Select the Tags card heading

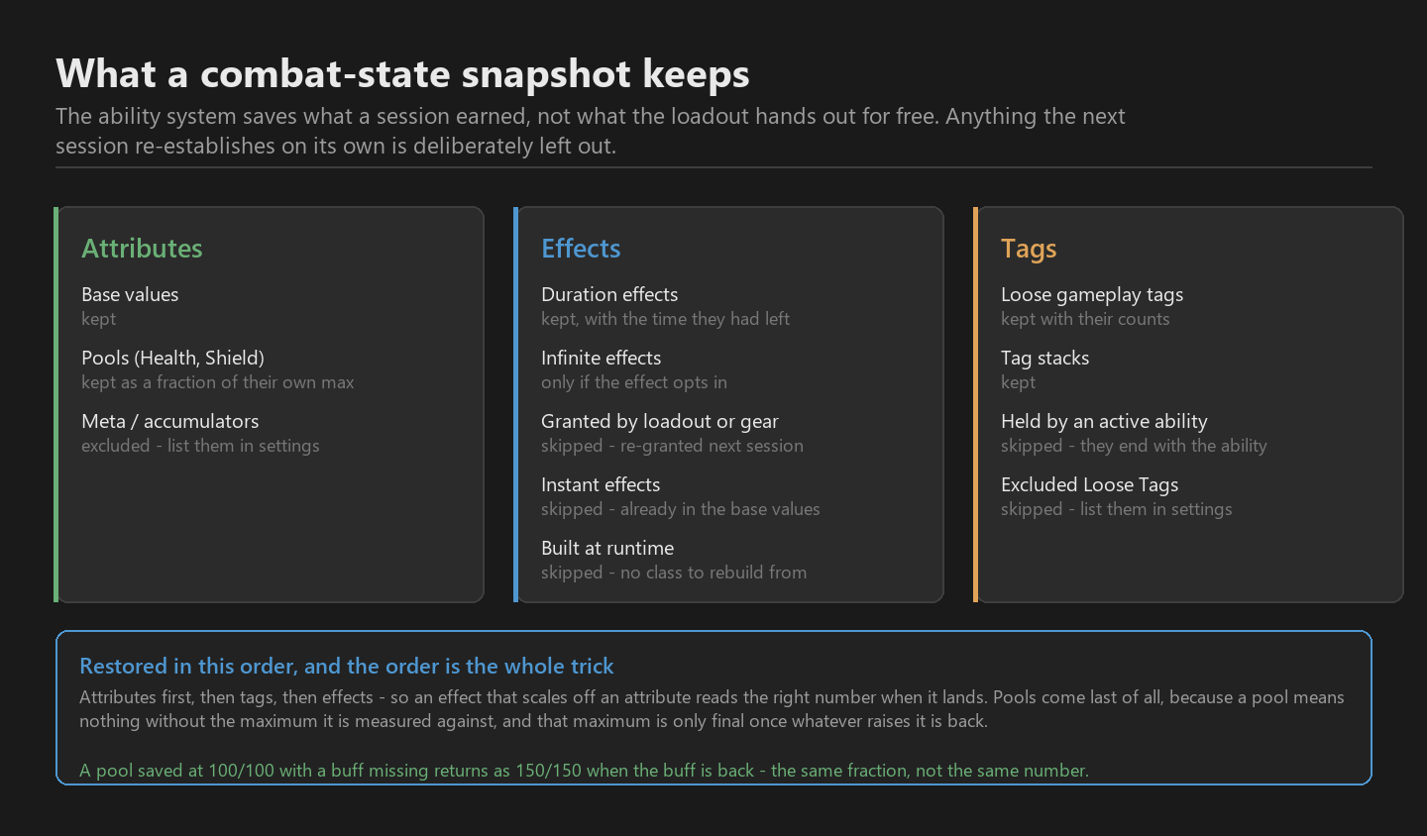tap(1029, 249)
